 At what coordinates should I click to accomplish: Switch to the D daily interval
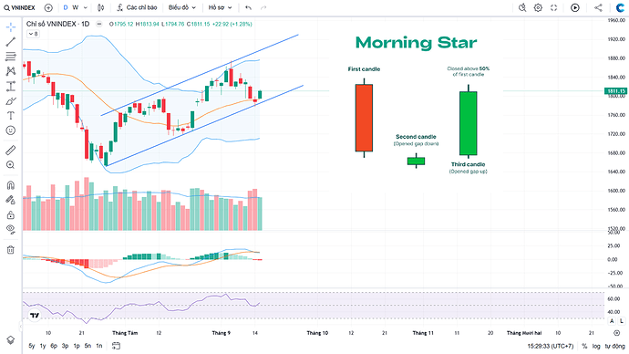[66, 7]
